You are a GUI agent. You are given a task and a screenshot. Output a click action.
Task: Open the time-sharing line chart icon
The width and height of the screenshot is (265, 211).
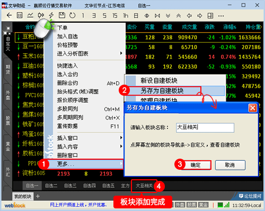tap(30, 15)
